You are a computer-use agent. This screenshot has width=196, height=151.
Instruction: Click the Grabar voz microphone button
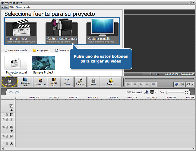tap(81, 82)
